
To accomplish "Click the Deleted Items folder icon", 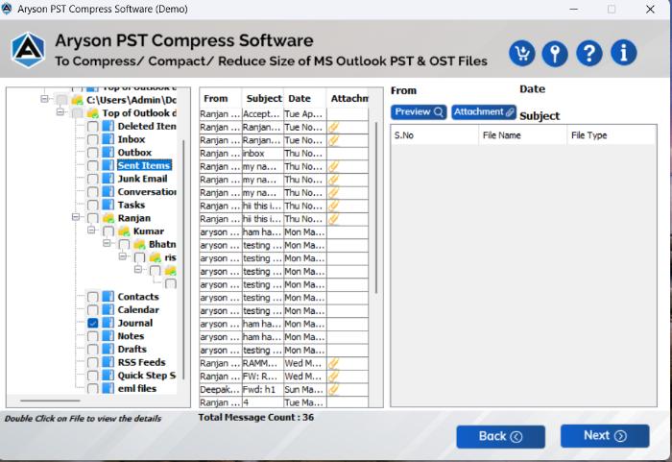I will (x=108, y=126).
